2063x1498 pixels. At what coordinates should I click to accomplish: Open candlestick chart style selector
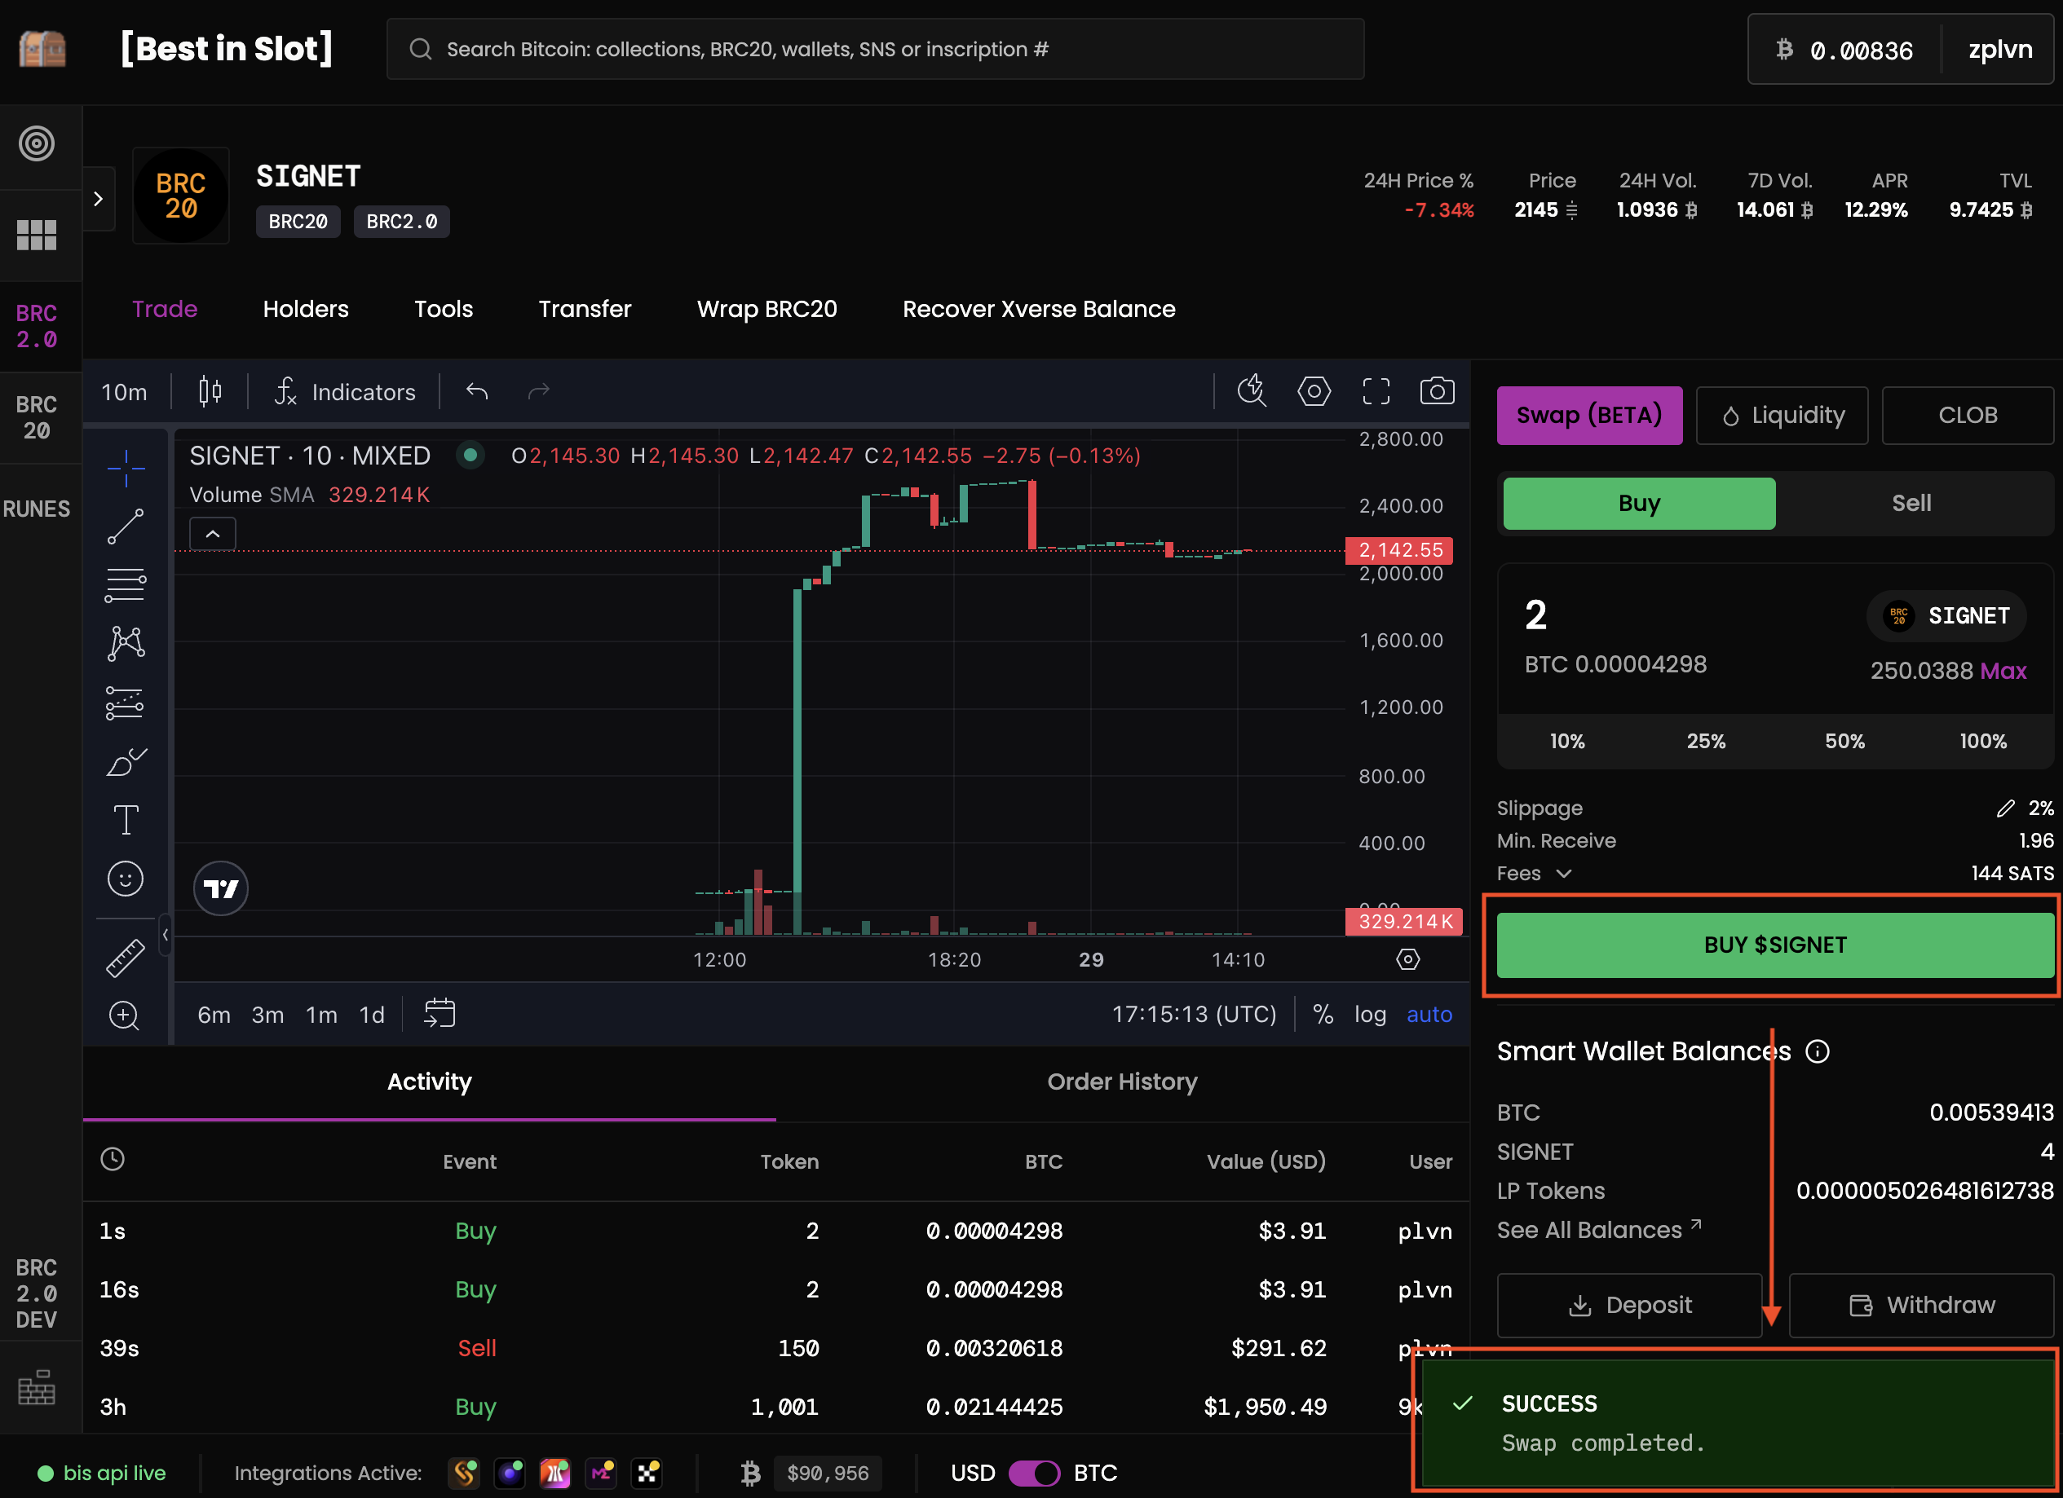[210, 392]
